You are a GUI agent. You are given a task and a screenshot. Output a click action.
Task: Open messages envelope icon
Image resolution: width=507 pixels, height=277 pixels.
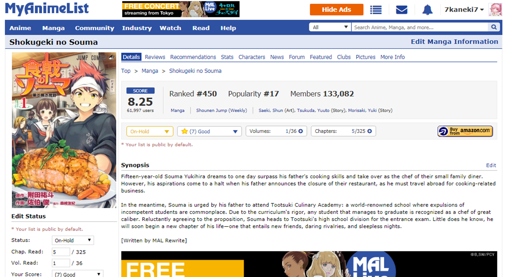coord(401,10)
